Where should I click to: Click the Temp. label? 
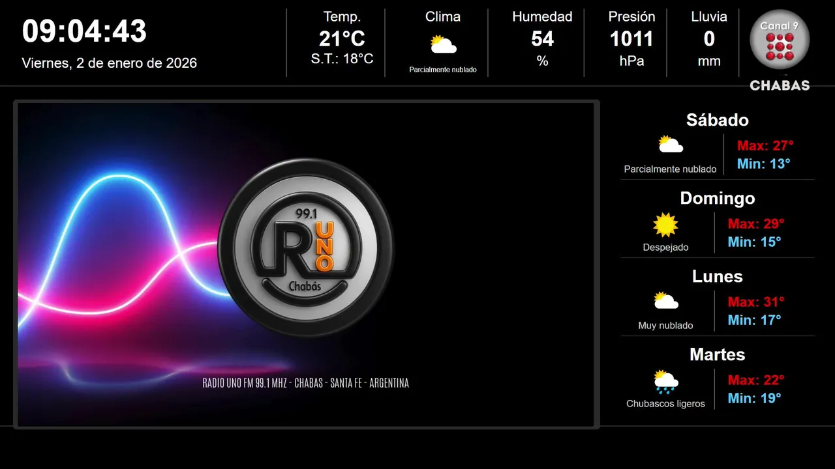coord(342,17)
